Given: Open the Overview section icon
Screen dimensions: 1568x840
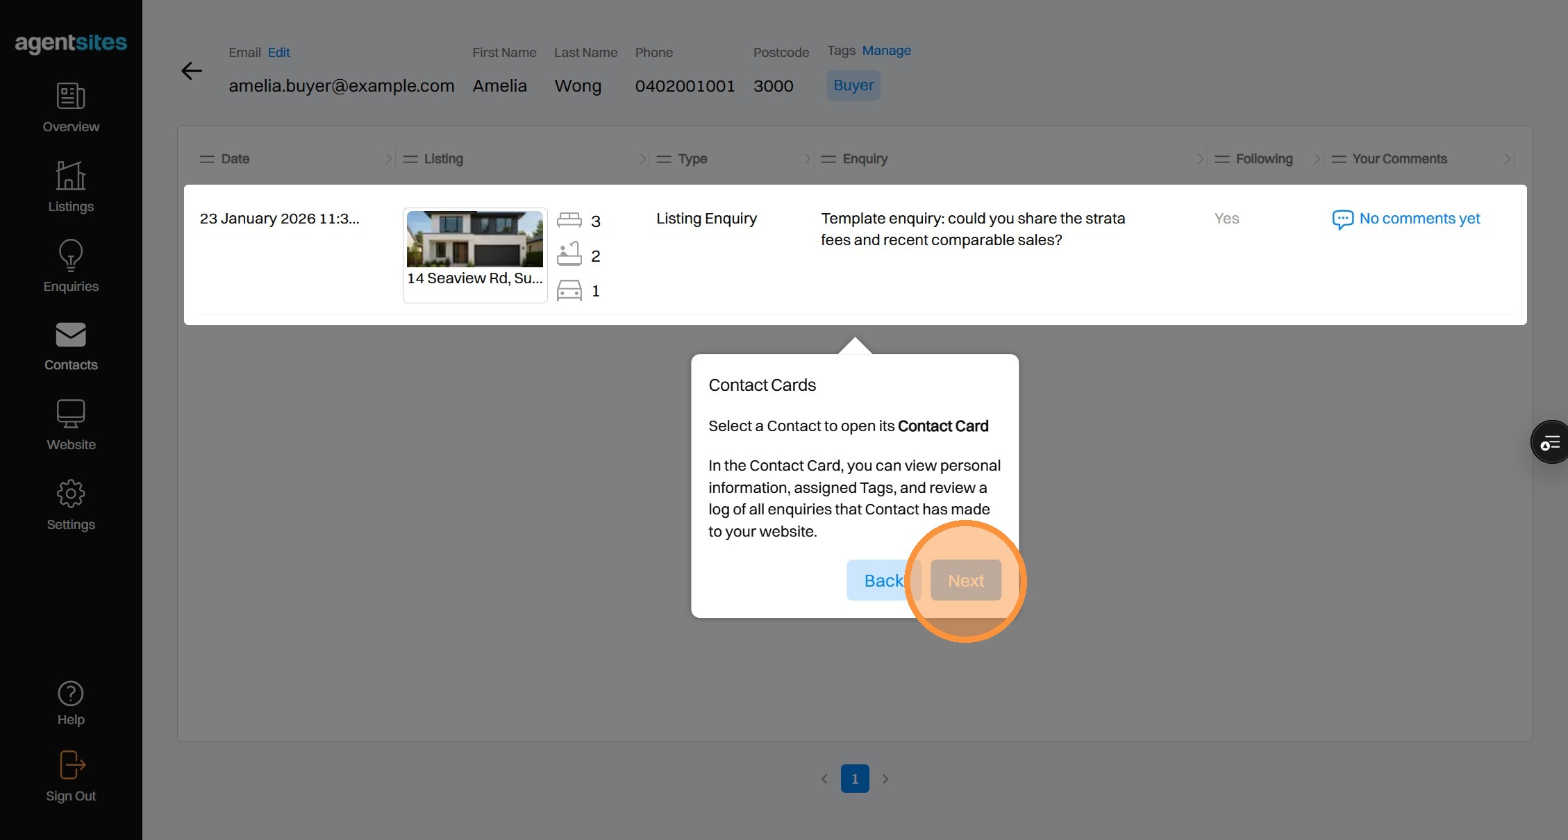Looking at the screenshot, I should [x=71, y=96].
